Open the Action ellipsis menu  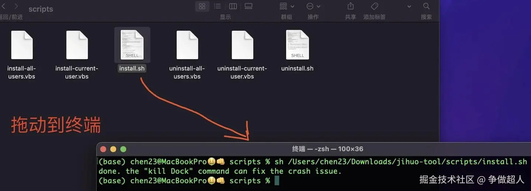[x=313, y=6]
